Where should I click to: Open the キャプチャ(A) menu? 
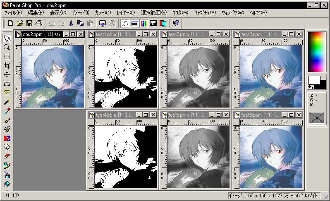click(205, 13)
